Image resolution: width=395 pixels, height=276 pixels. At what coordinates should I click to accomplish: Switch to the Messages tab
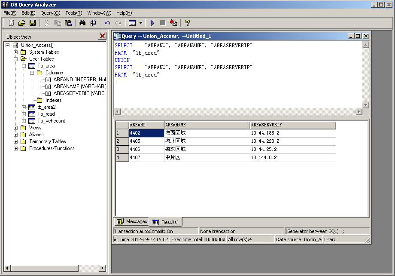coord(132,221)
